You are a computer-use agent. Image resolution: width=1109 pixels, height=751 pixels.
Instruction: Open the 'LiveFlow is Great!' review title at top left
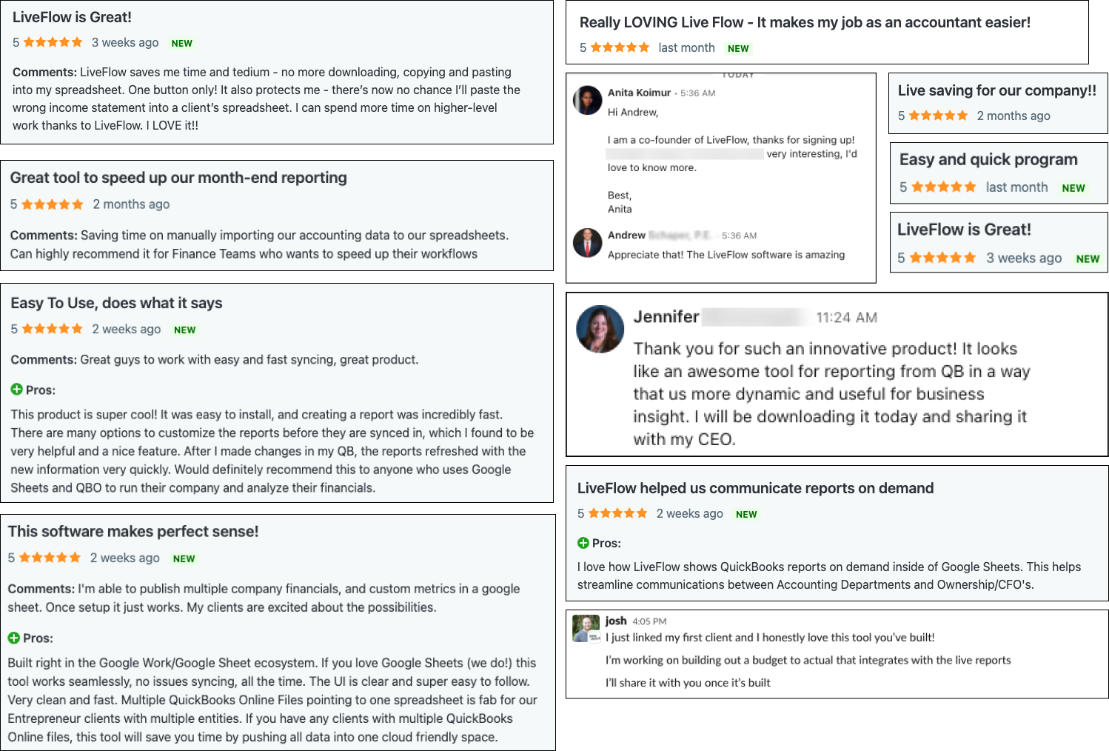point(72,17)
